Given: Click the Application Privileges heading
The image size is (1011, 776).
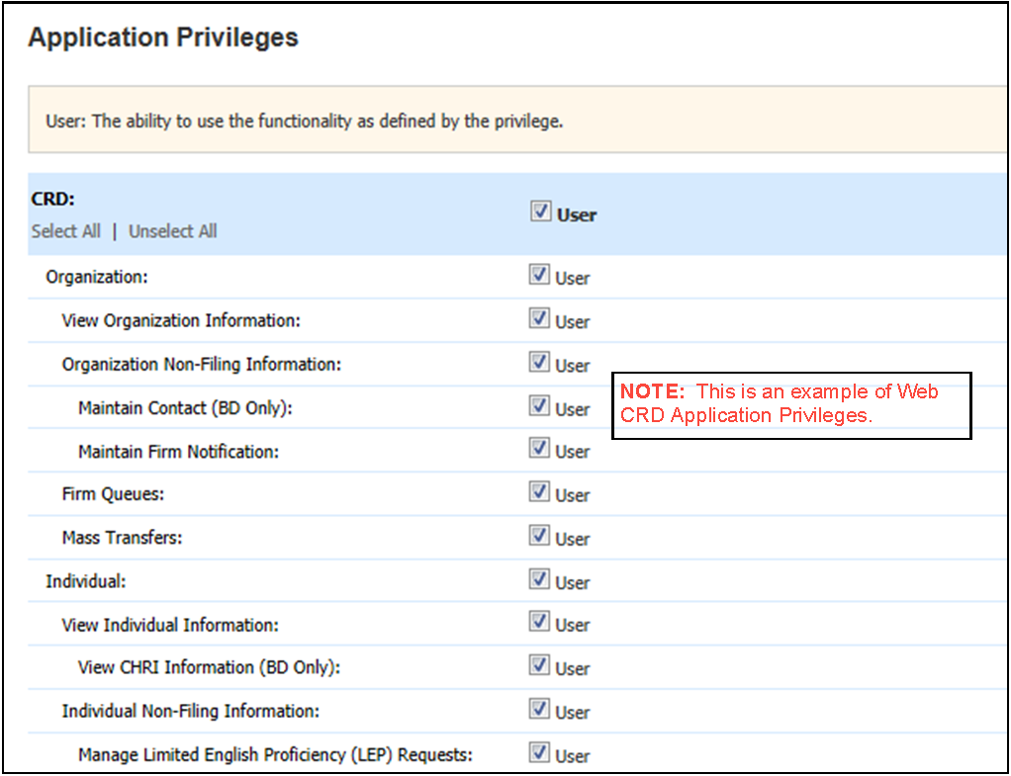Looking at the screenshot, I should (x=163, y=38).
